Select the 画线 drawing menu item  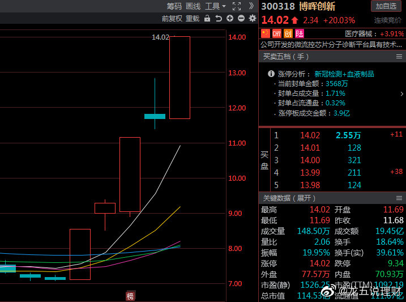coord(193,6)
